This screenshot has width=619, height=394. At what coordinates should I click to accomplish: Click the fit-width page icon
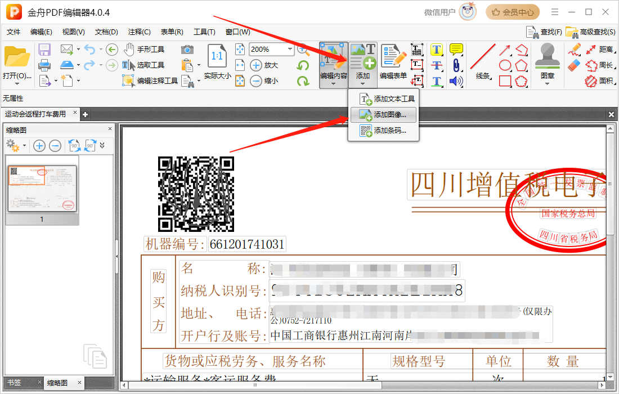[240, 65]
